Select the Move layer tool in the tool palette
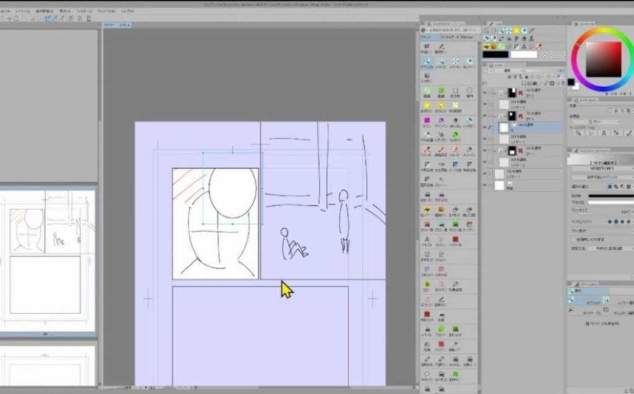This screenshot has height=394, width=634. (x=509, y=31)
